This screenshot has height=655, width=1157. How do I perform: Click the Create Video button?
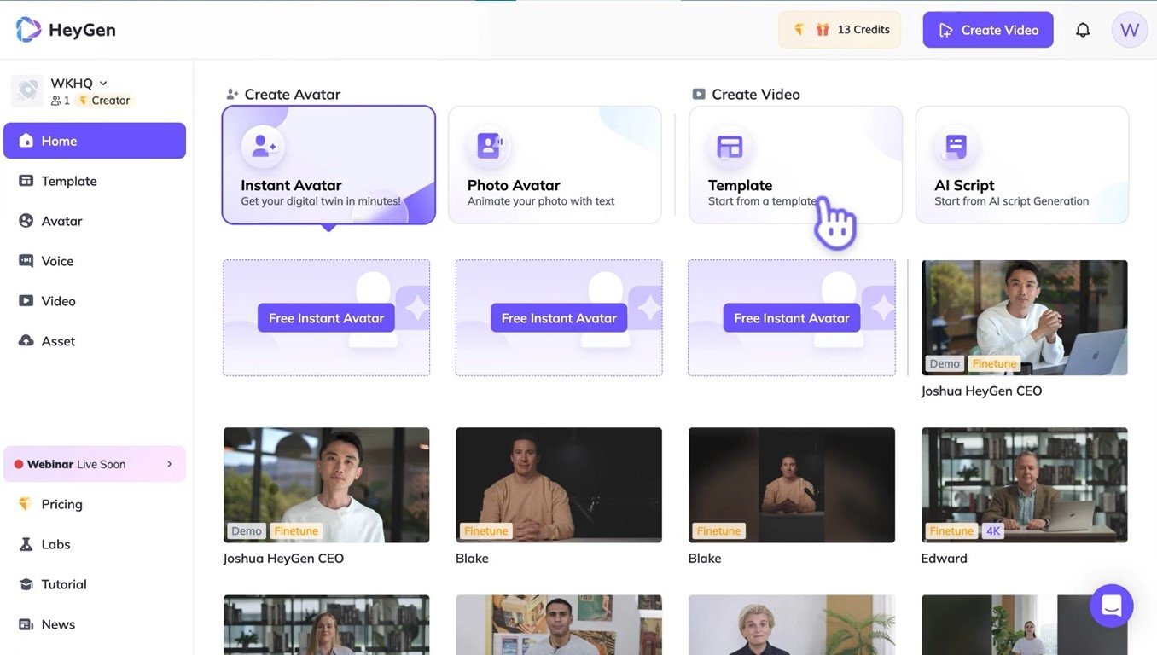988,30
